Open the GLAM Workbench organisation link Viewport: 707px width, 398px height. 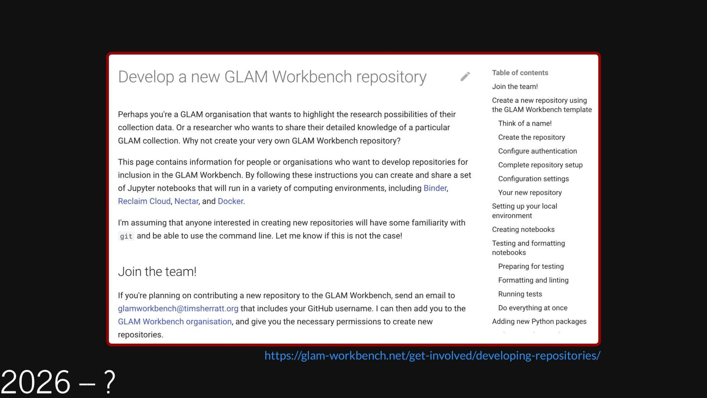pos(175,322)
